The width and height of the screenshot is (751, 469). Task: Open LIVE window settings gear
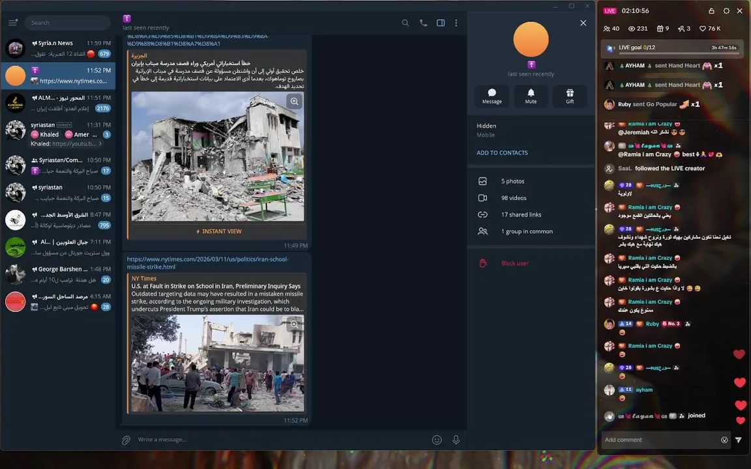726,10
